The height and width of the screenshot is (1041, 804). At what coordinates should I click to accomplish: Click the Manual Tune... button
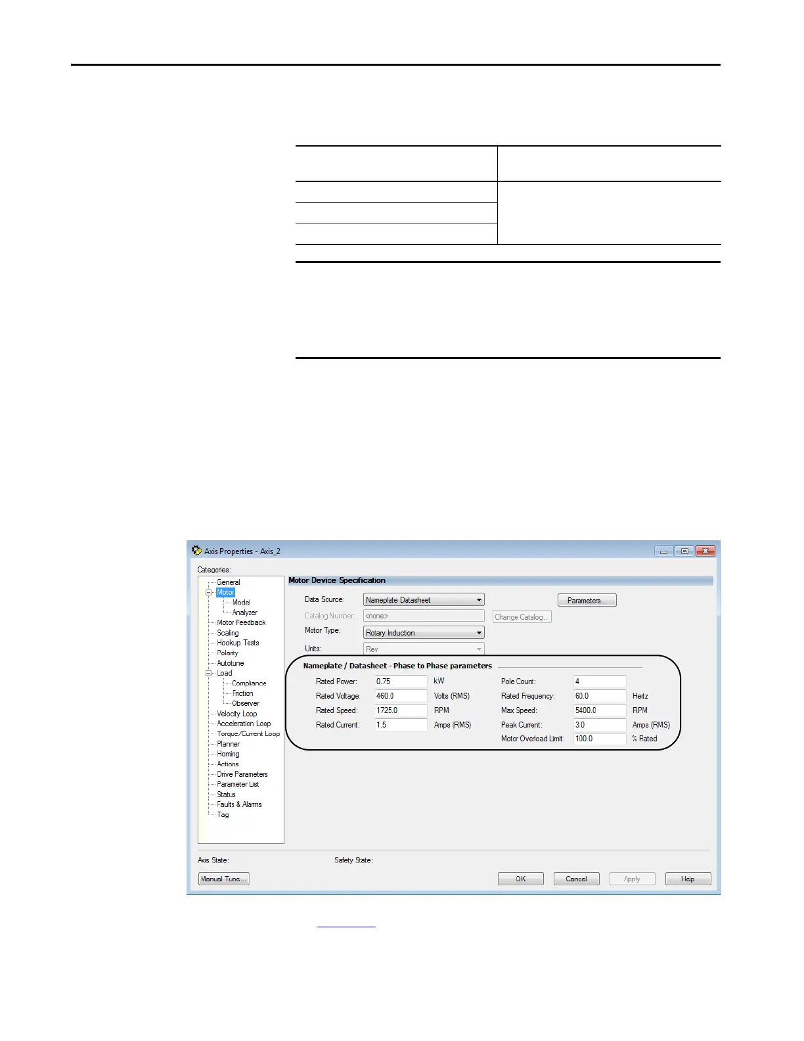[x=224, y=879]
